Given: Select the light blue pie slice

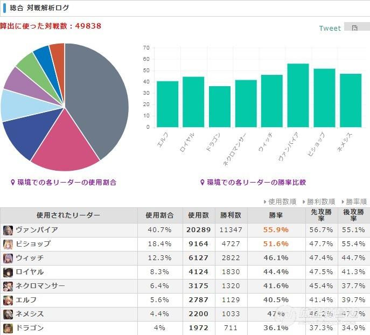Looking at the screenshot, I should [23, 106].
